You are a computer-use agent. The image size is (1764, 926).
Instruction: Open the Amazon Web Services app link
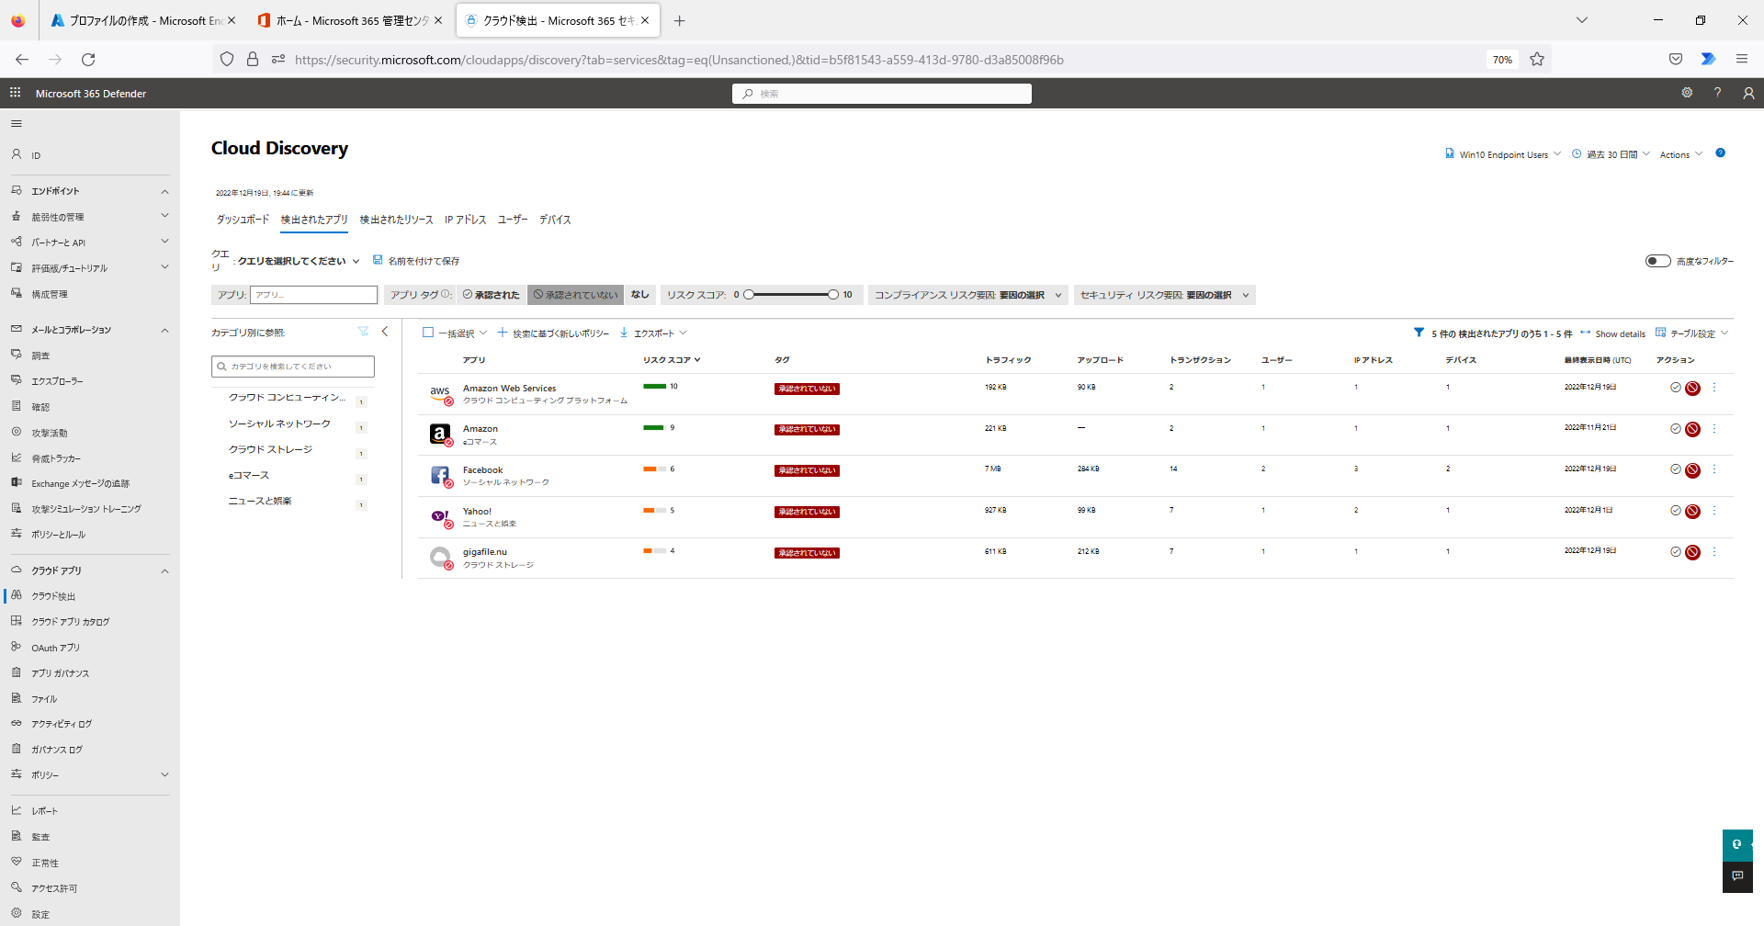tap(509, 388)
